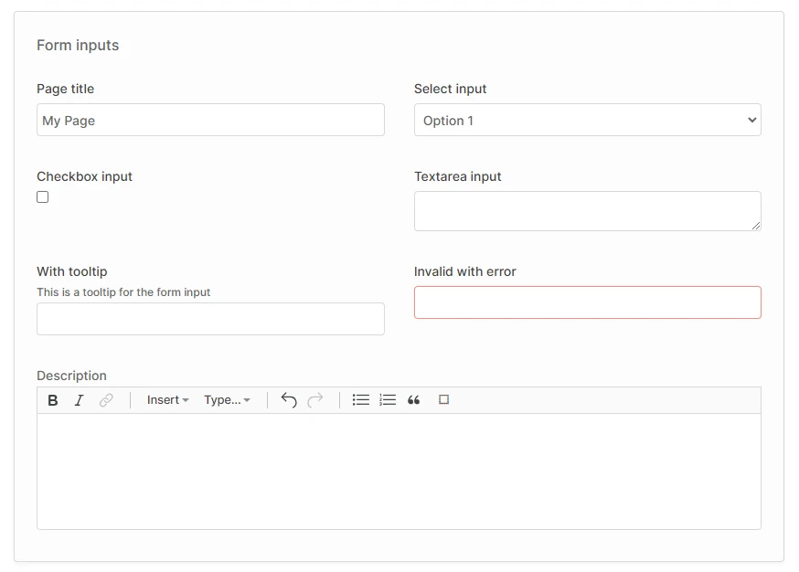Select Option 1 in the Select input
Viewport: 799px width, 572px height.
point(587,120)
